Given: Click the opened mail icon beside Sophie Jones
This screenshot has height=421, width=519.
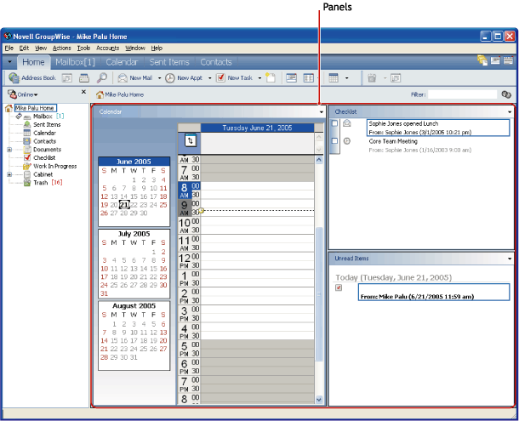Looking at the screenshot, I should pos(346,123).
